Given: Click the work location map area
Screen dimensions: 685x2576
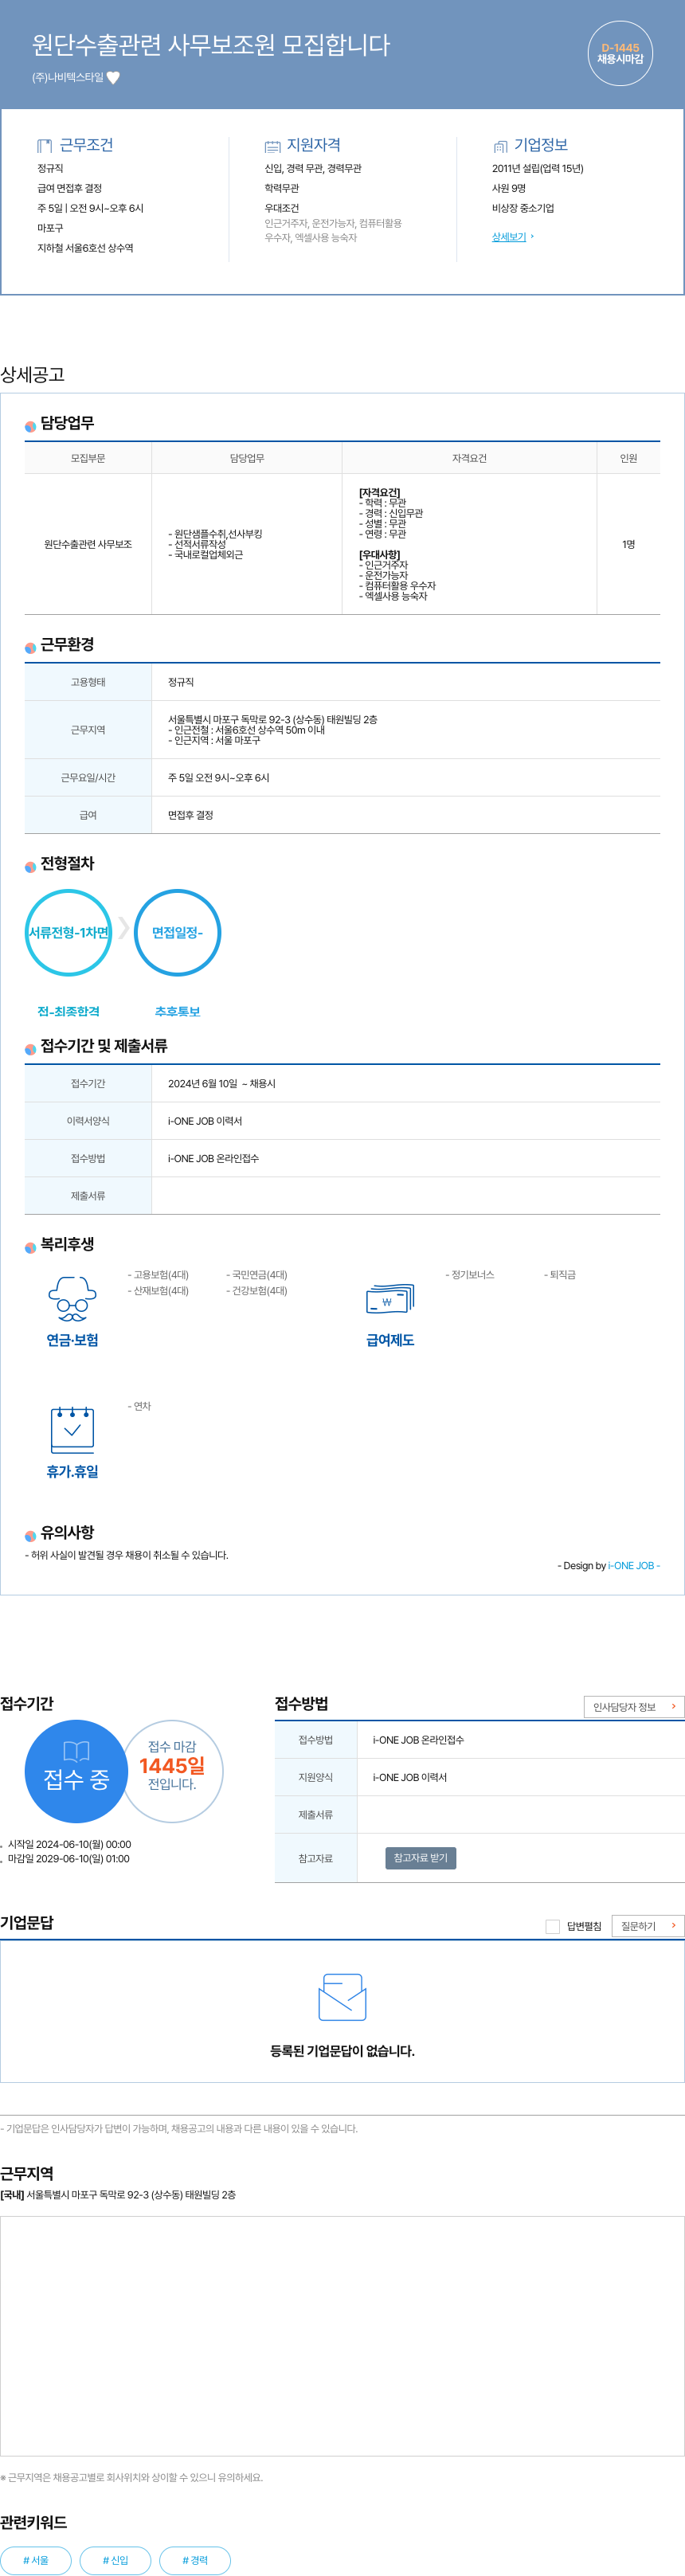Looking at the screenshot, I should click(342, 2336).
